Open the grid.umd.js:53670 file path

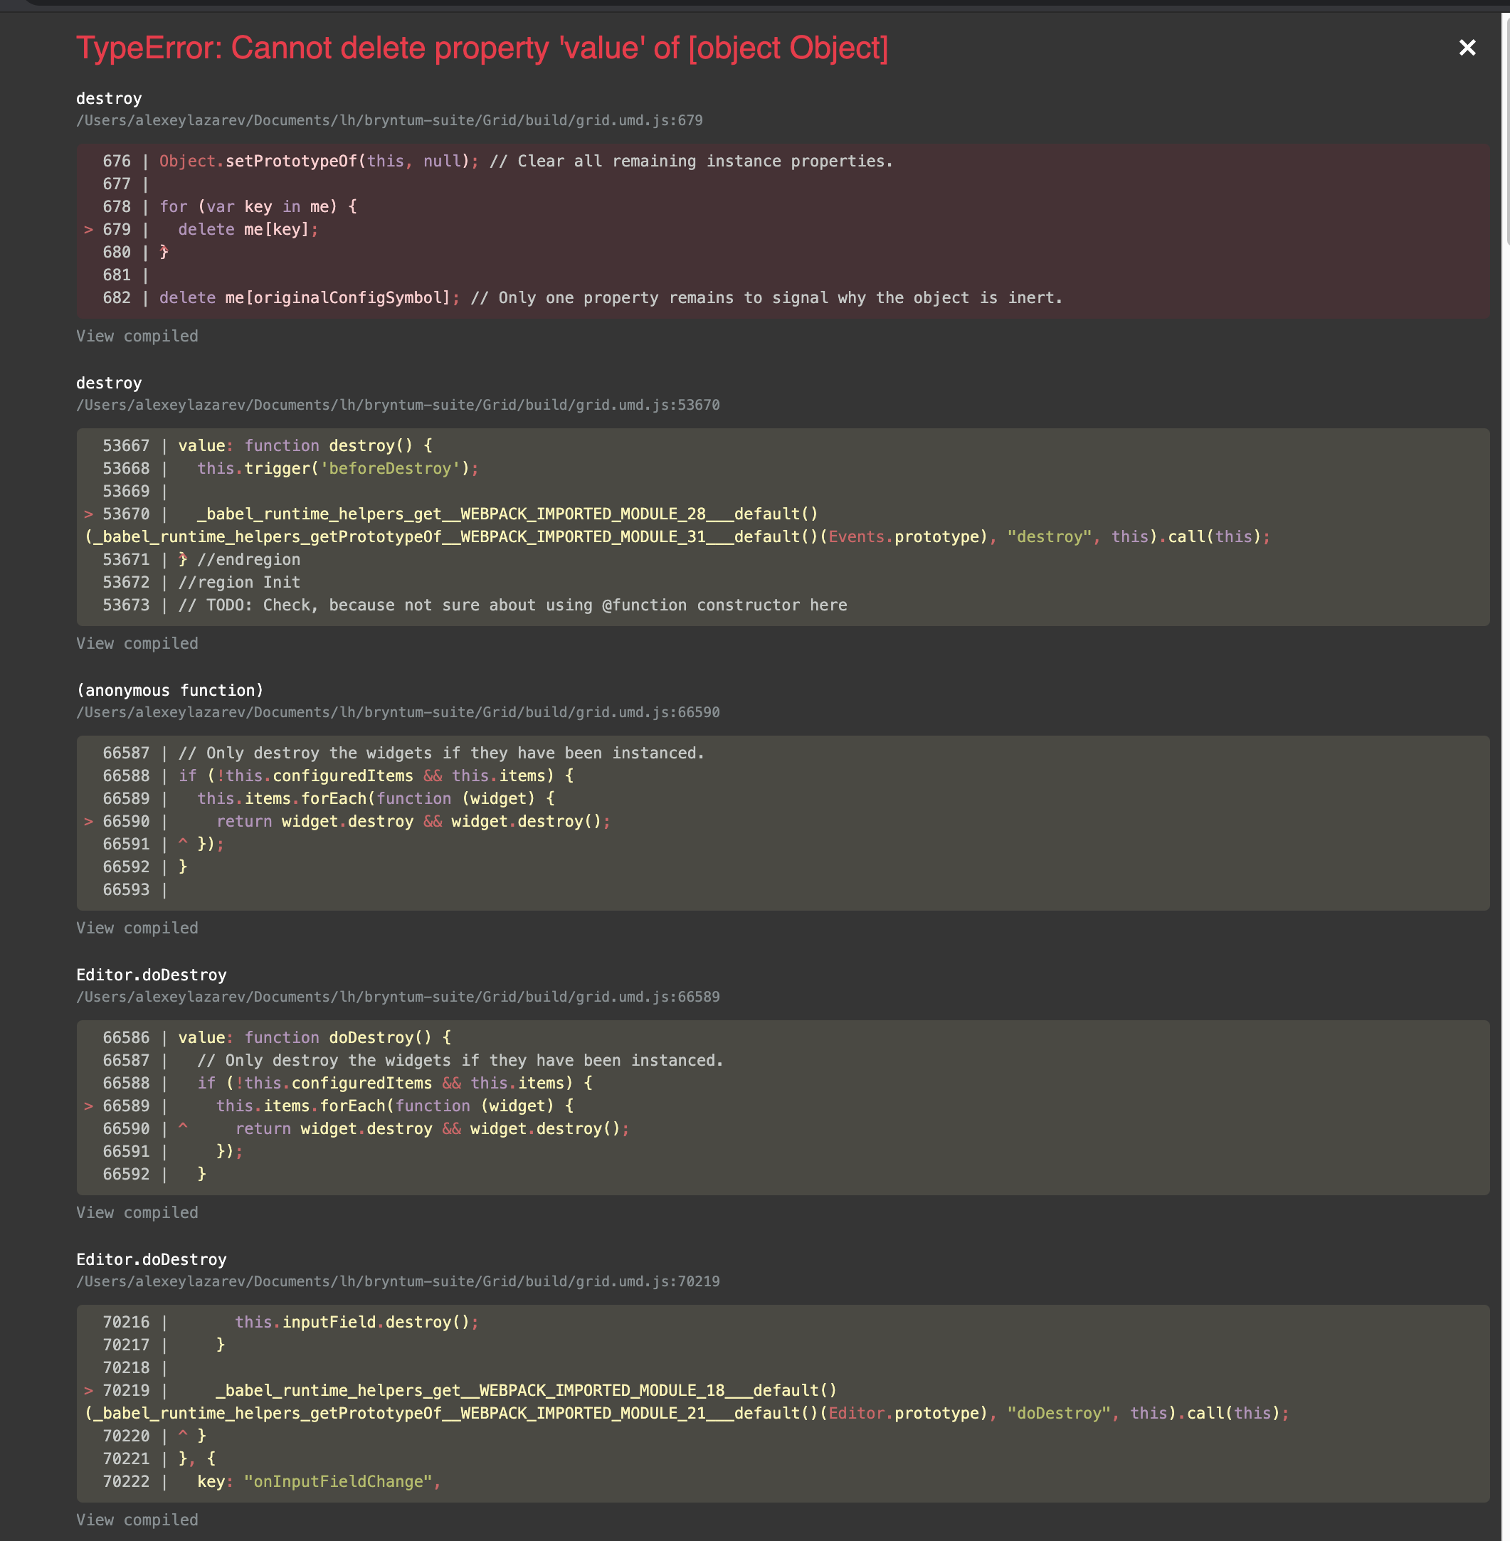pyautogui.click(x=397, y=405)
